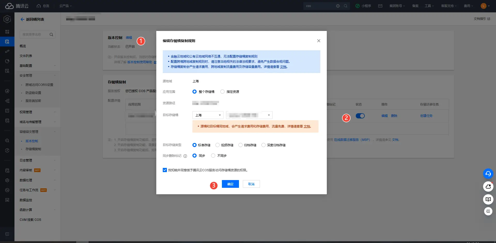Select the 不同步 radio option

click(213, 156)
